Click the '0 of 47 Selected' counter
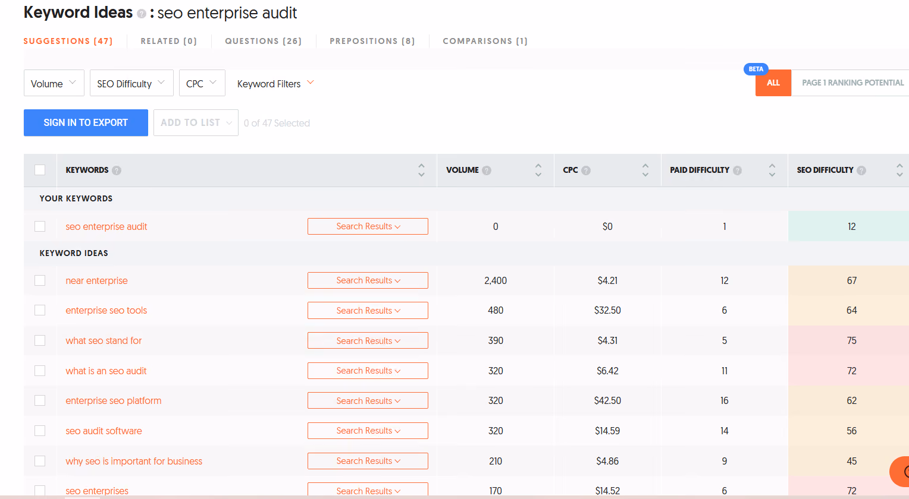This screenshot has width=909, height=499. (x=277, y=123)
